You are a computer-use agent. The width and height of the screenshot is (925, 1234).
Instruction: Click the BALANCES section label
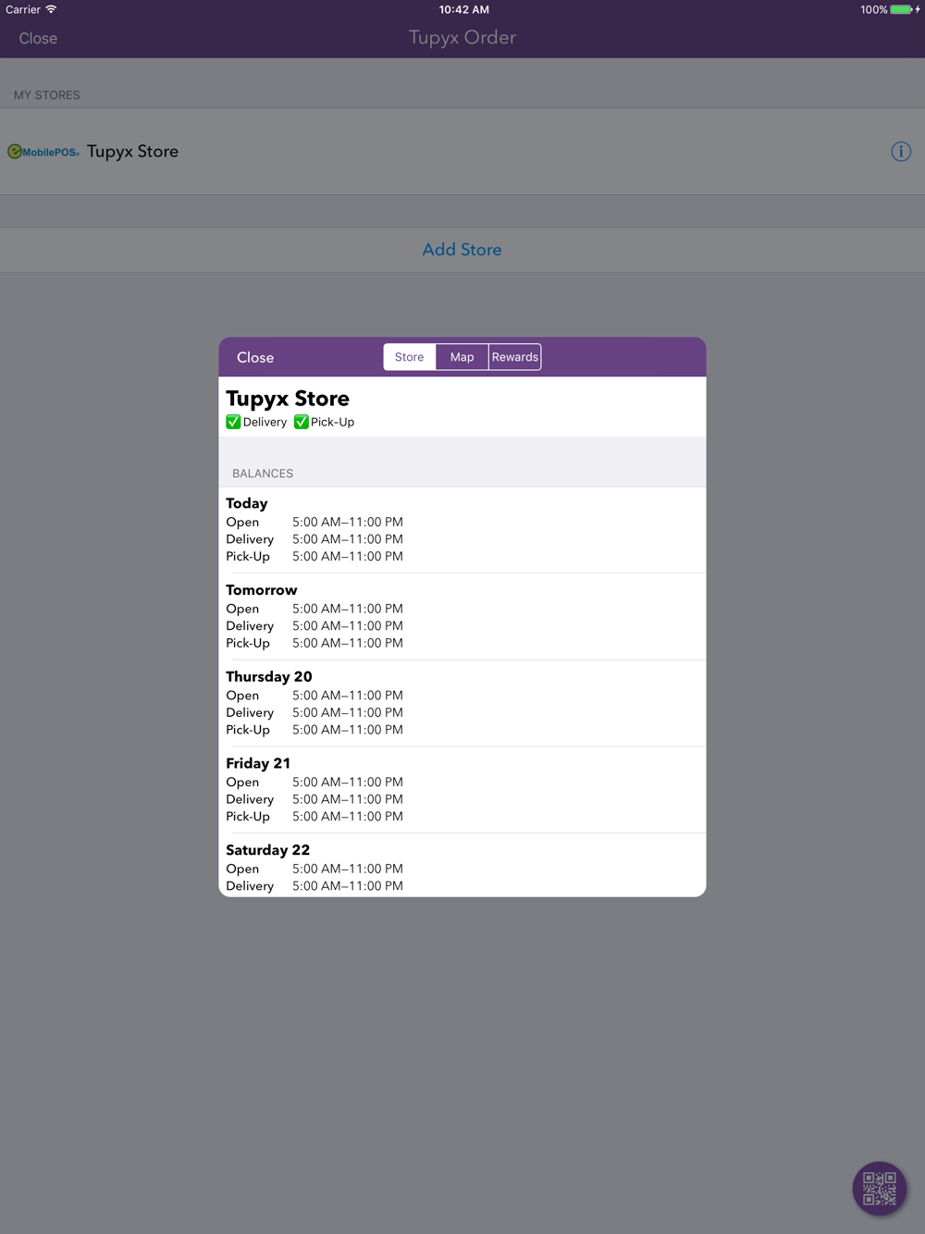(263, 474)
